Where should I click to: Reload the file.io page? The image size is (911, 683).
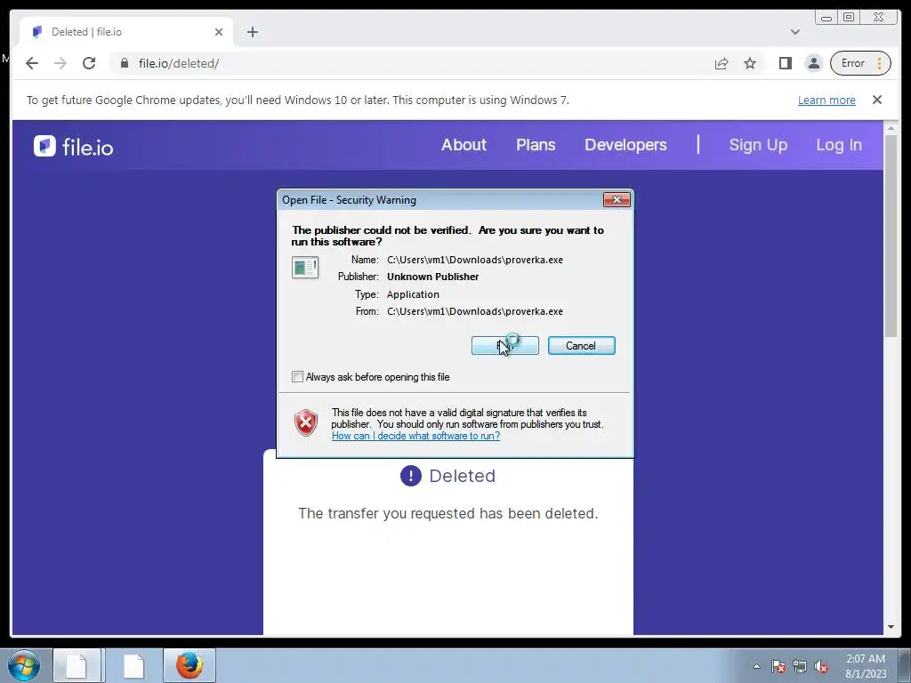89,63
